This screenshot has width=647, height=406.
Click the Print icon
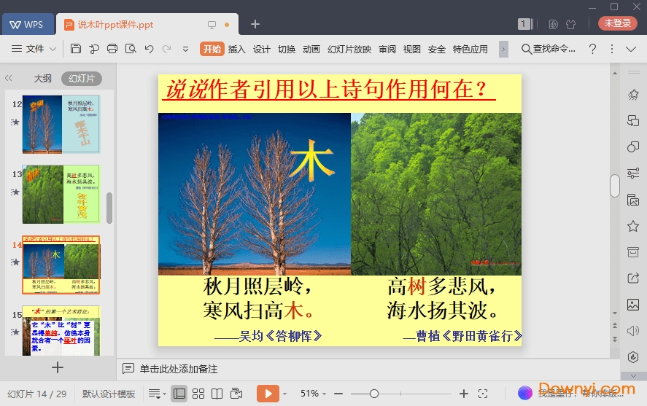[x=112, y=49]
